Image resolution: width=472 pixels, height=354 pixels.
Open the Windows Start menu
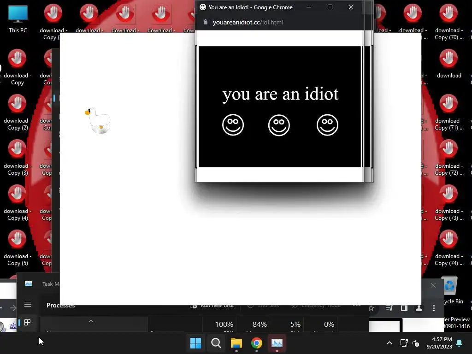pyautogui.click(x=195, y=343)
